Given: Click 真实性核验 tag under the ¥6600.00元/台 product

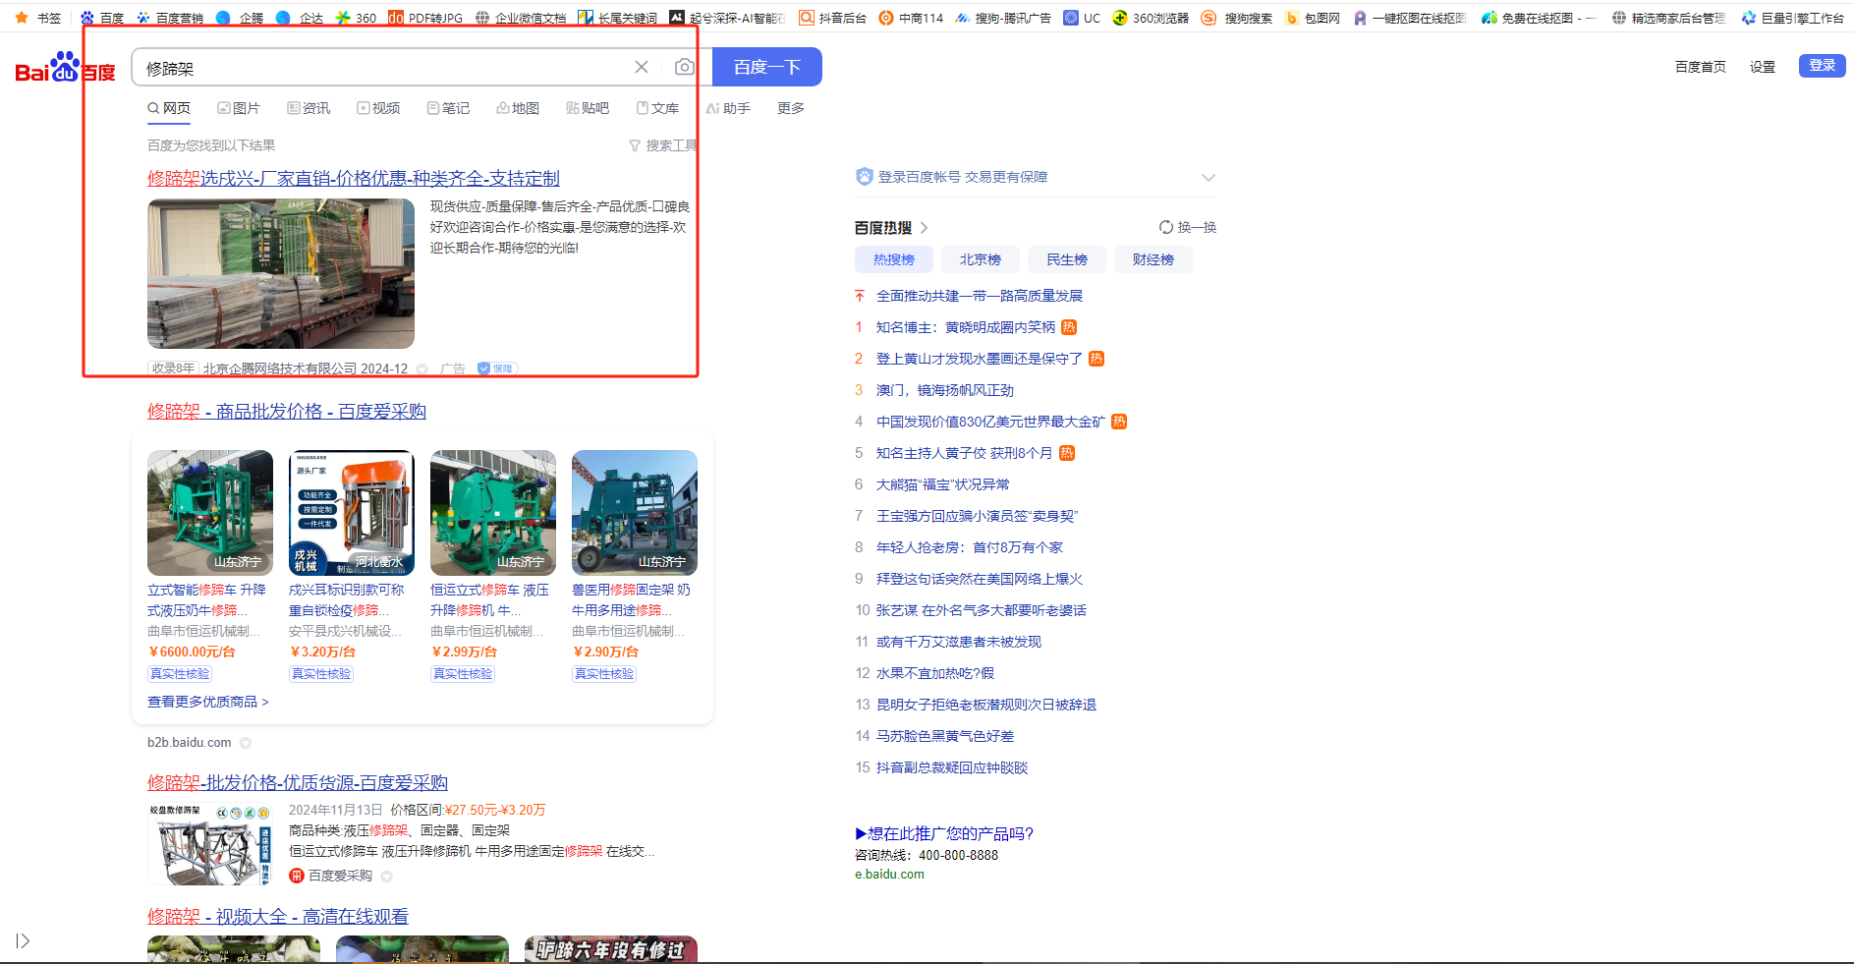Looking at the screenshot, I should pyautogui.click(x=180, y=674).
